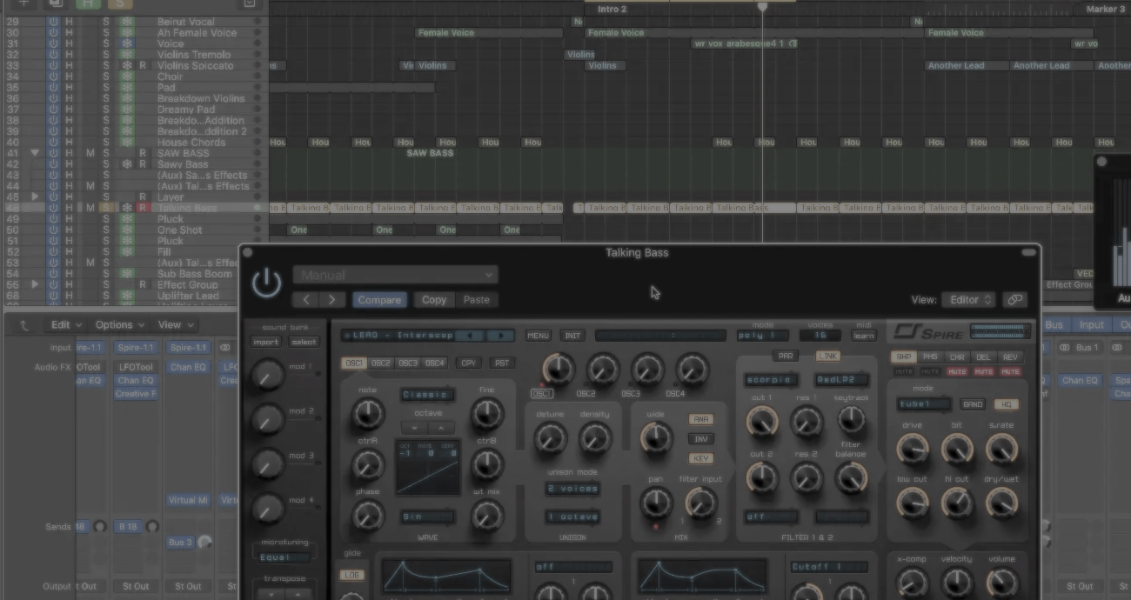Go to previous plugin setting arrow
Viewport: 1131px width, 600px height.
click(x=306, y=299)
